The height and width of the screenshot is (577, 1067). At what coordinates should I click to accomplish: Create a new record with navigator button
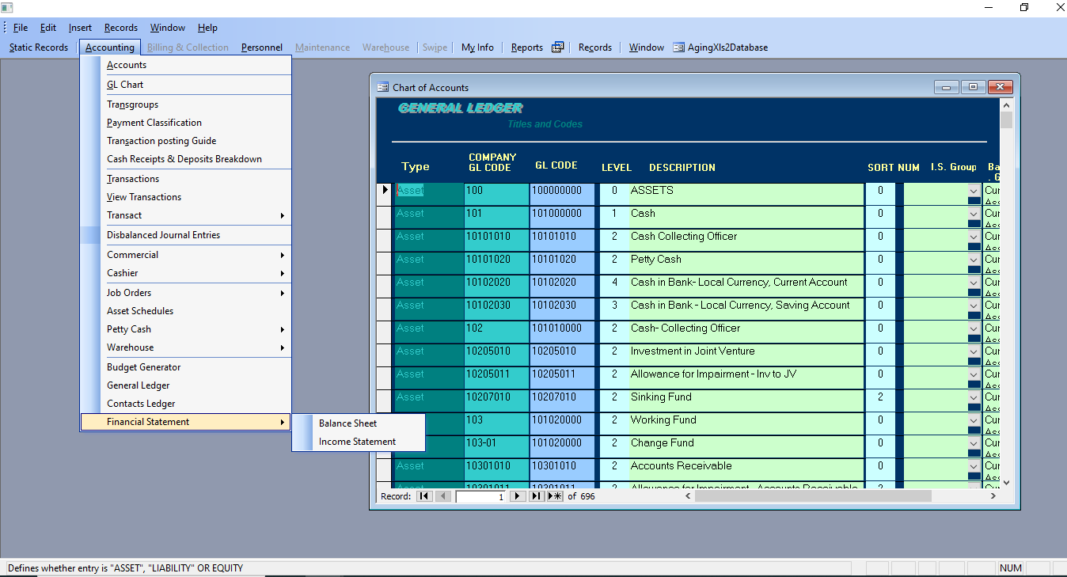[554, 496]
